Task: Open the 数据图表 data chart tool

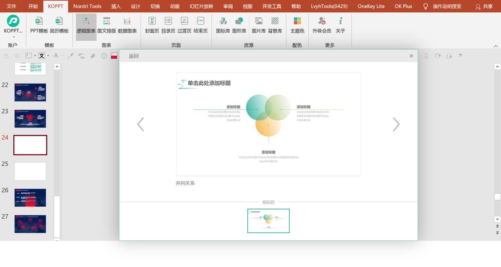Action: point(127,25)
